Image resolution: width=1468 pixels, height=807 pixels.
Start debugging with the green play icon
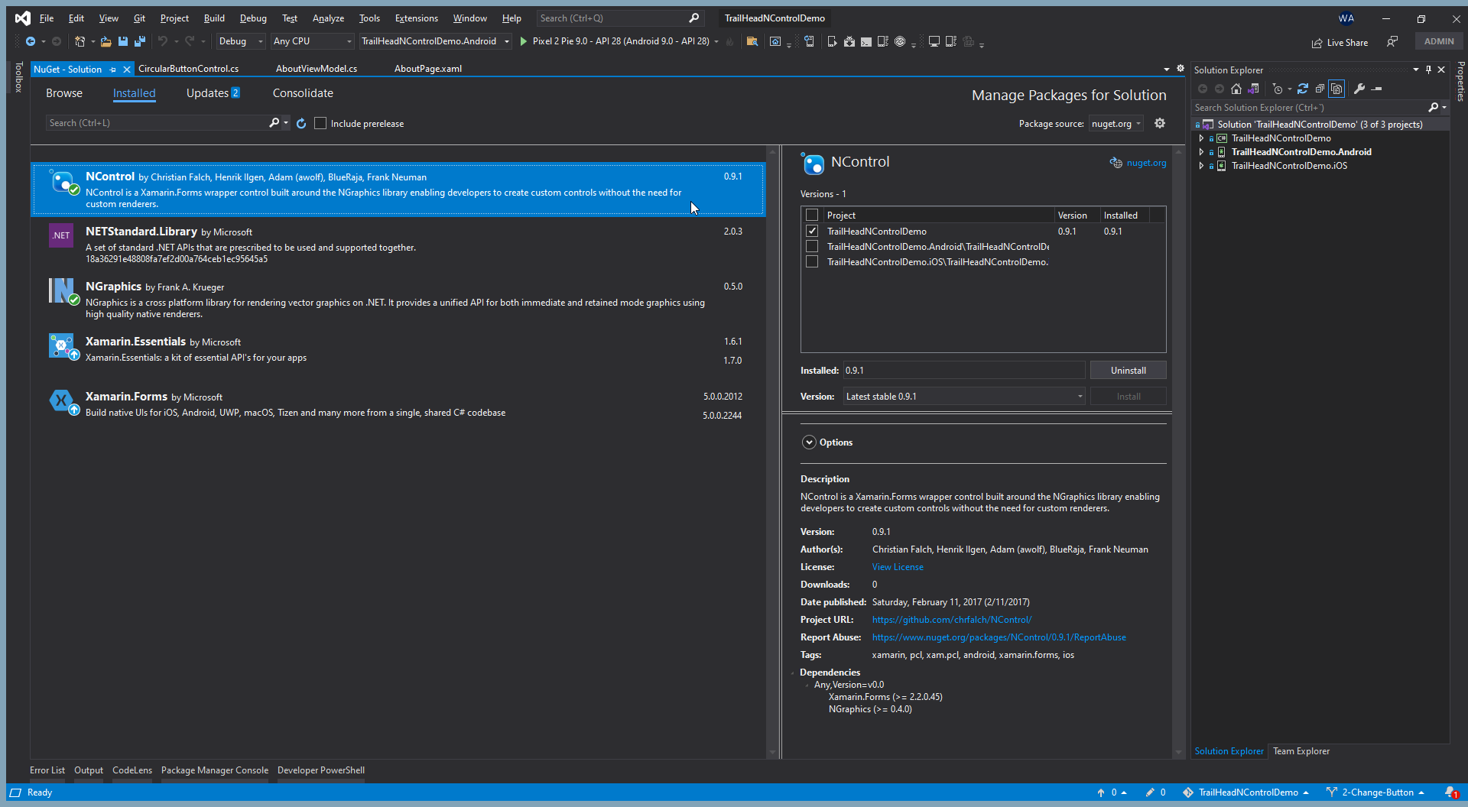pos(524,41)
